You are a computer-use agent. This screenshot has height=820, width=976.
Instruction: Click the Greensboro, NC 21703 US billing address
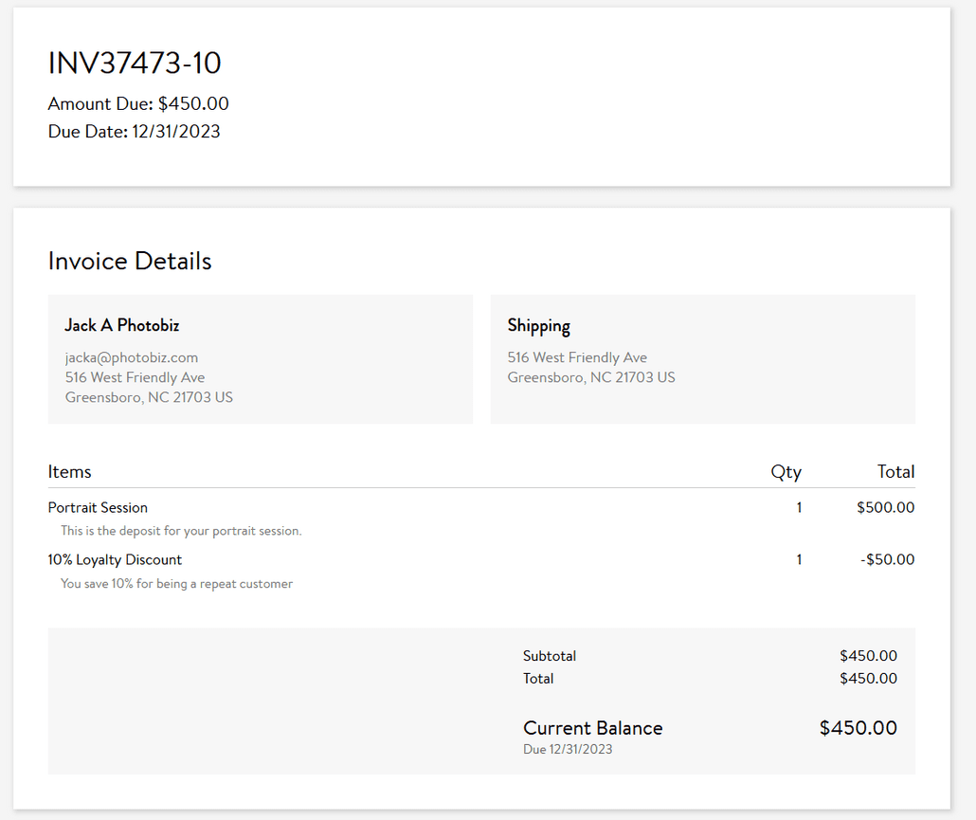tap(149, 397)
